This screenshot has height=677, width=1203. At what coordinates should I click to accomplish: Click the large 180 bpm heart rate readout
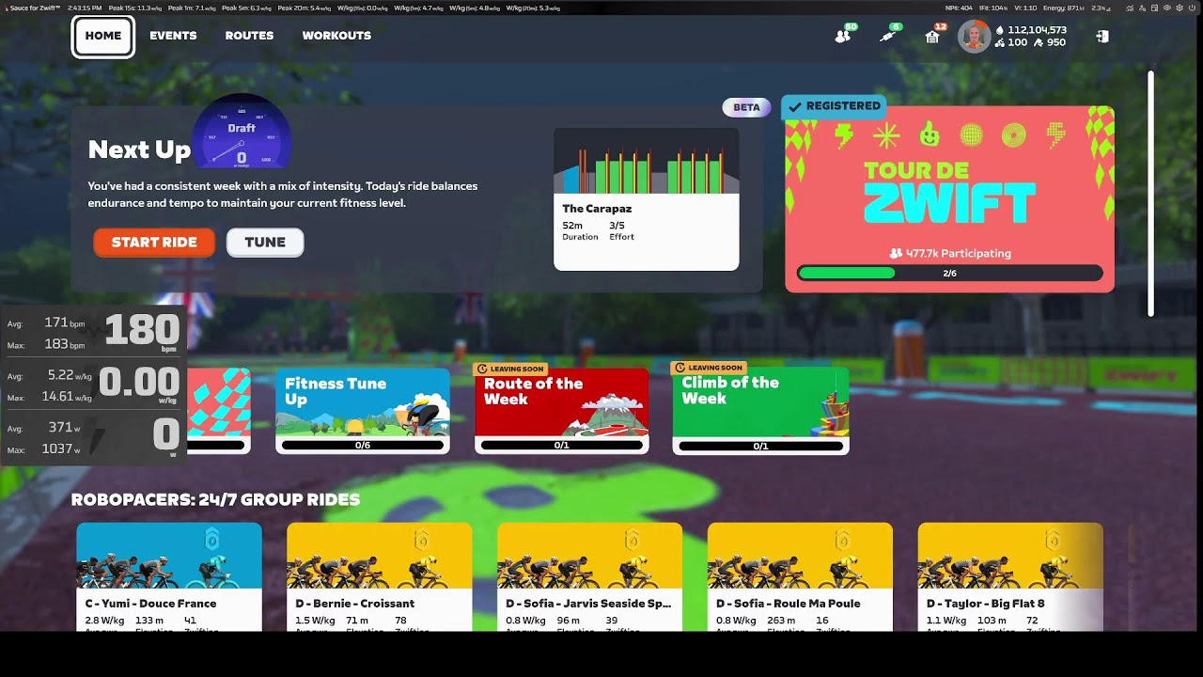[x=142, y=330]
